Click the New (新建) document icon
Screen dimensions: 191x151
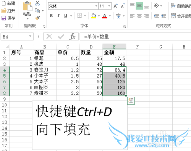coord(4,3)
